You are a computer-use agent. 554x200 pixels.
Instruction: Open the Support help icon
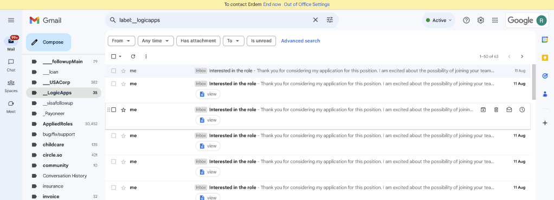[466, 20]
